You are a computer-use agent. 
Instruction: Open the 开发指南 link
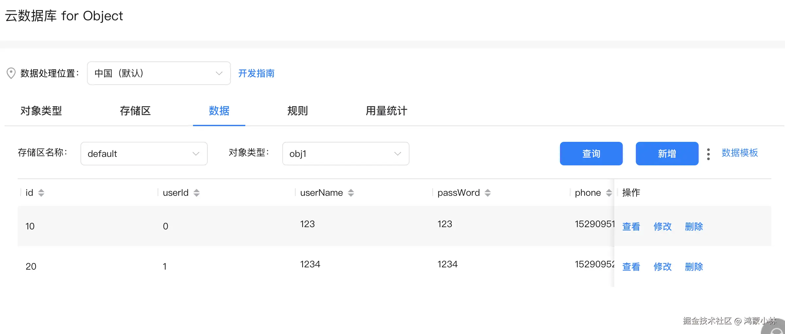(x=256, y=73)
